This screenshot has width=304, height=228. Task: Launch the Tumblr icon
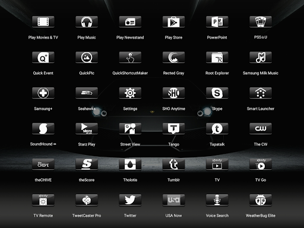tap(174, 164)
